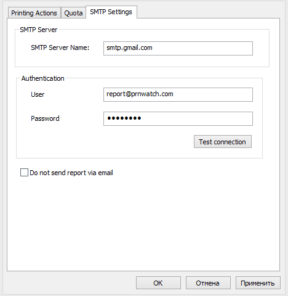Image resolution: width=288 pixels, height=296 pixels.
Task: Click the Password label text
Action: click(45, 118)
